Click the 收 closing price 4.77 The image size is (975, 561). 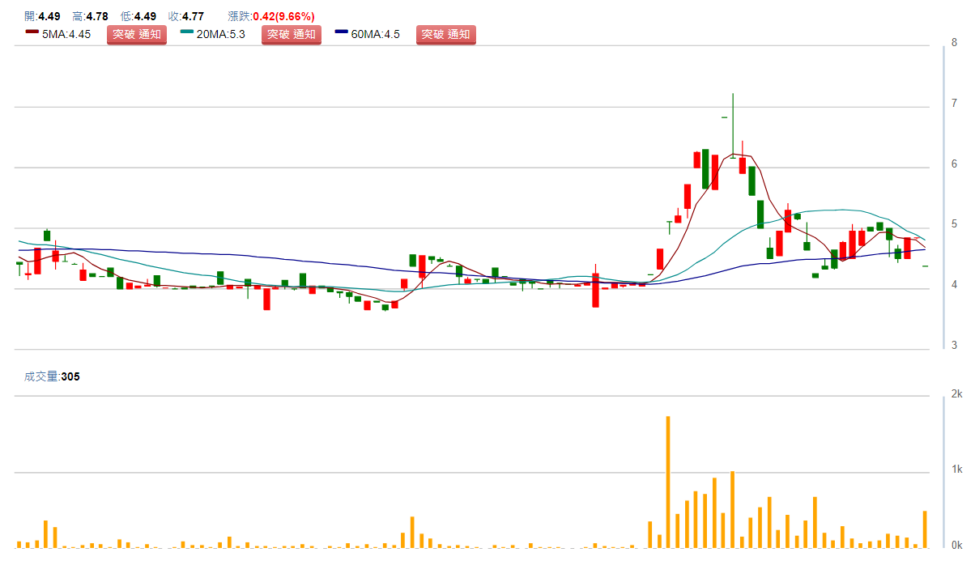[x=193, y=16]
